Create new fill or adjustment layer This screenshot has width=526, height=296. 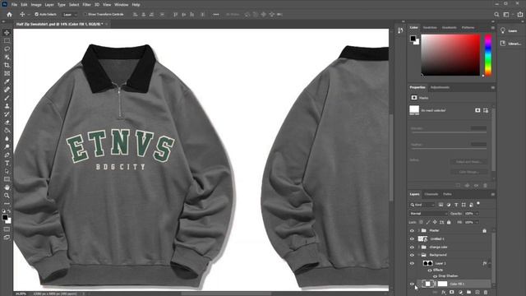pos(460,293)
